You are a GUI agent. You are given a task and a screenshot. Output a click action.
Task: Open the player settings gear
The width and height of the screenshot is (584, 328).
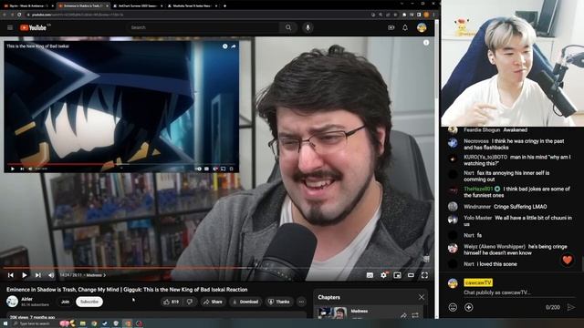(x=383, y=275)
